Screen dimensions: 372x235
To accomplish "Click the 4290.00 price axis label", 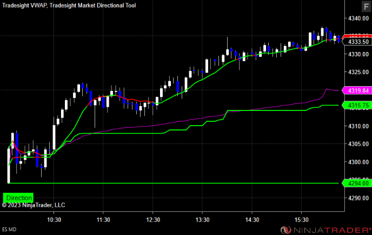I will pyautogui.click(x=358, y=198).
